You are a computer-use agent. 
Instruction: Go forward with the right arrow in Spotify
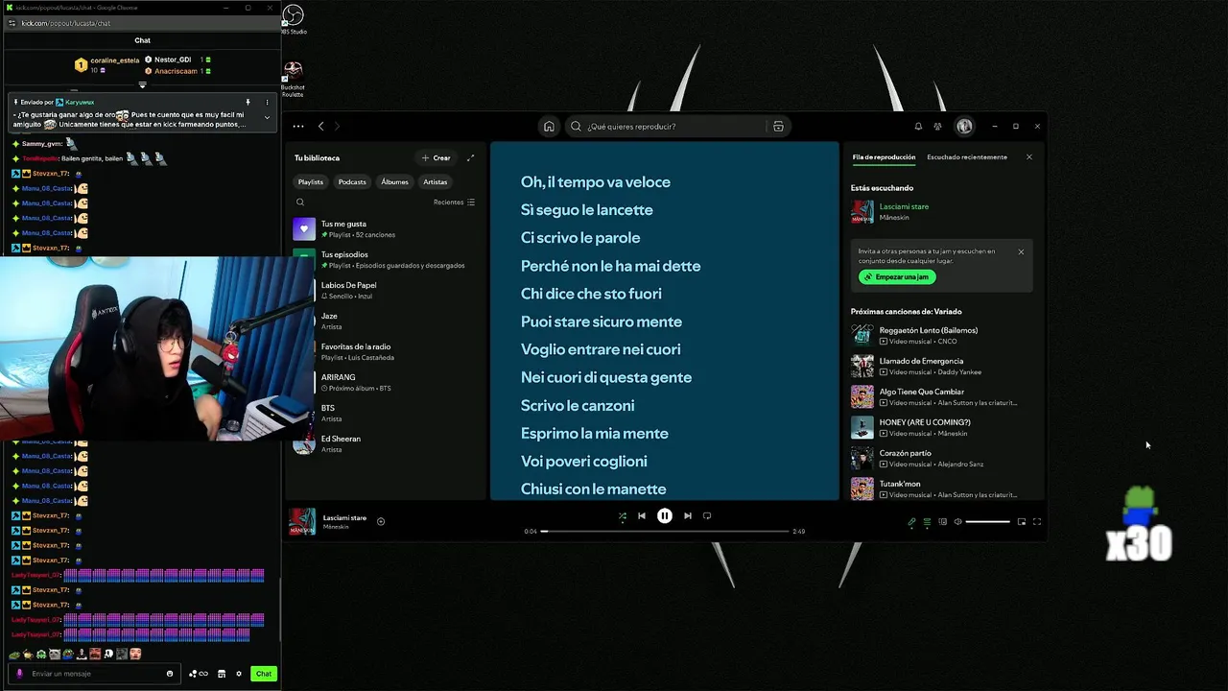coord(337,126)
